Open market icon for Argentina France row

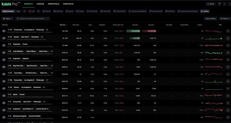(4, 46)
